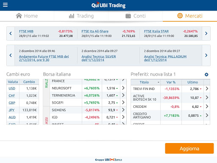The width and height of the screenshot is (217, 163).
Task: Open Analisi Tecnica PALLADIUM news
Action: 165,58
